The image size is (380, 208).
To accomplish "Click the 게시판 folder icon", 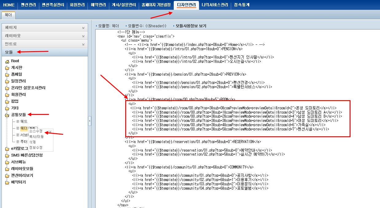I will click(x=7, y=68).
